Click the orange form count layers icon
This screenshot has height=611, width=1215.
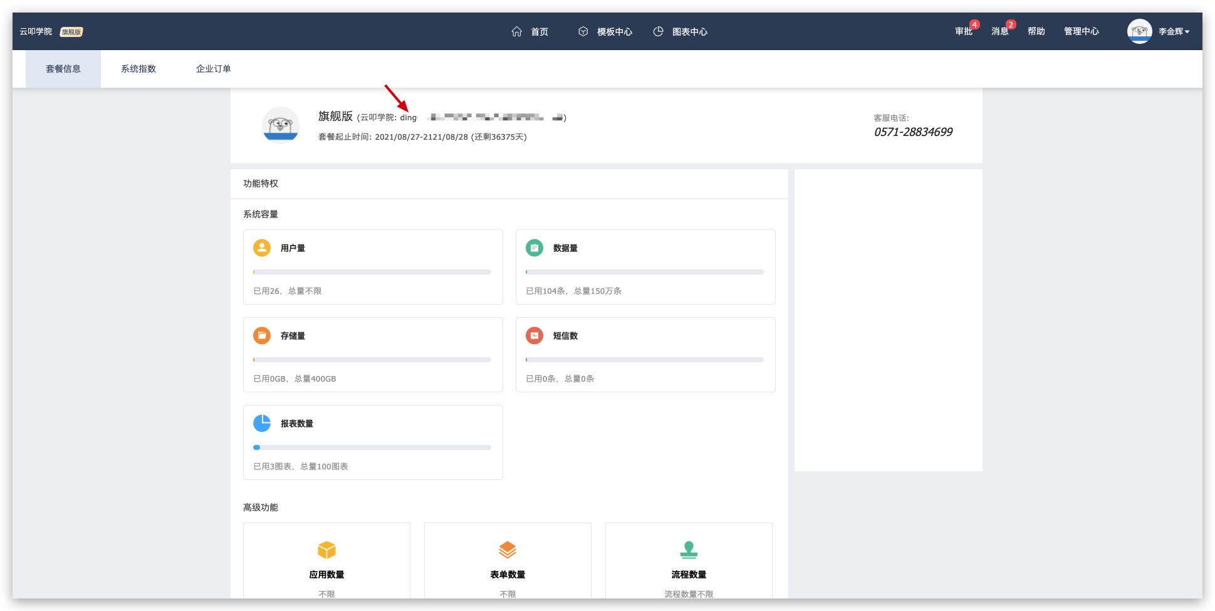(508, 550)
